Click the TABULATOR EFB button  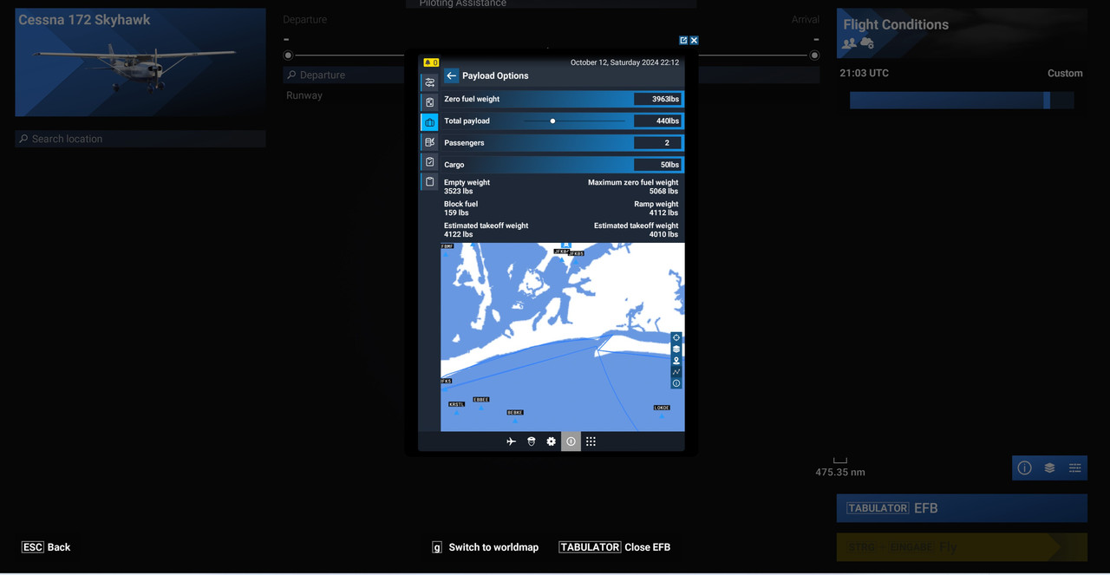[x=962, y=508]
